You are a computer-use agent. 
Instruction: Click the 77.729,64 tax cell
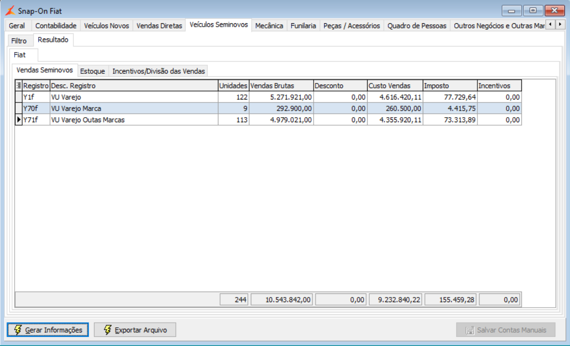[450, 97]
